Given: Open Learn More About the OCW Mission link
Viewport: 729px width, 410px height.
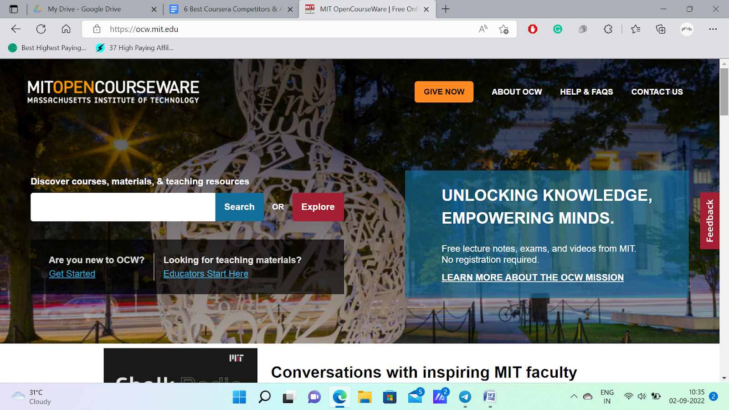Looking at the screenshot, I should [533, 277].
